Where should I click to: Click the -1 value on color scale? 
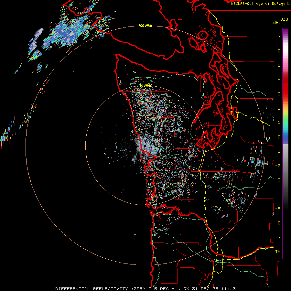click(278, 151)
